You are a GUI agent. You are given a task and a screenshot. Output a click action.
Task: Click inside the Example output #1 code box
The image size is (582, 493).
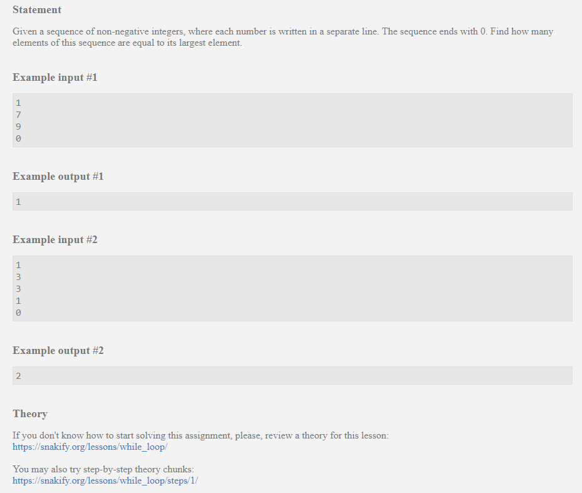tap(292, 202)
